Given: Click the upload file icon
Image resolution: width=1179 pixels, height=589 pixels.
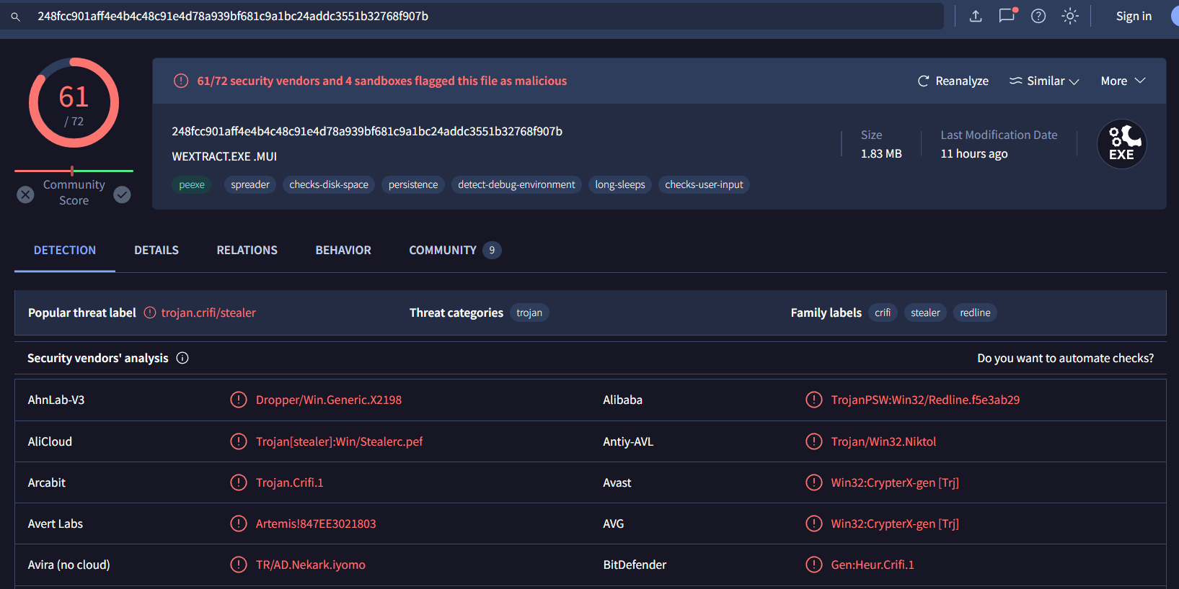Looking at the screenshot, I should click(976, 16).
